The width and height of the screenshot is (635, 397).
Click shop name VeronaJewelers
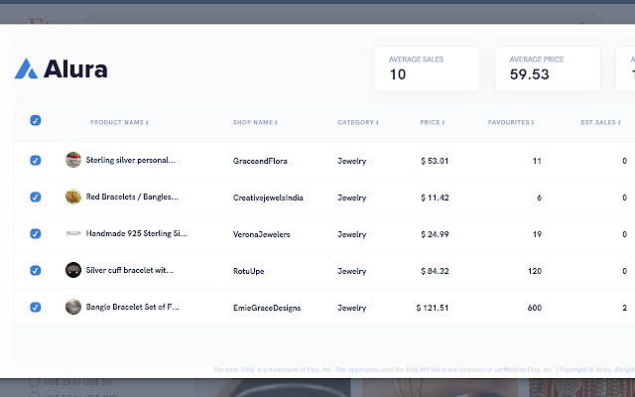(x=262, y=234)
